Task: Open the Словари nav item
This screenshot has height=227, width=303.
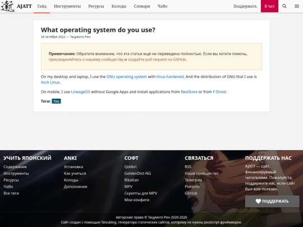Action: pos(142,6)
